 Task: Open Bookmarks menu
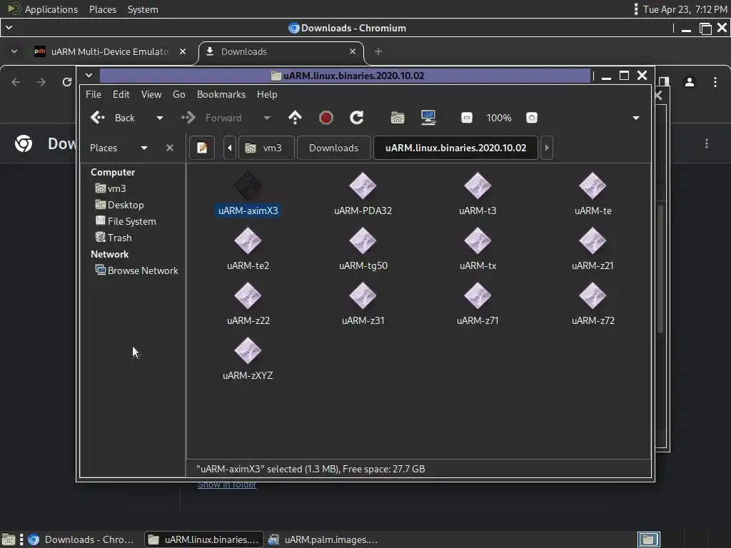(221, 94)
